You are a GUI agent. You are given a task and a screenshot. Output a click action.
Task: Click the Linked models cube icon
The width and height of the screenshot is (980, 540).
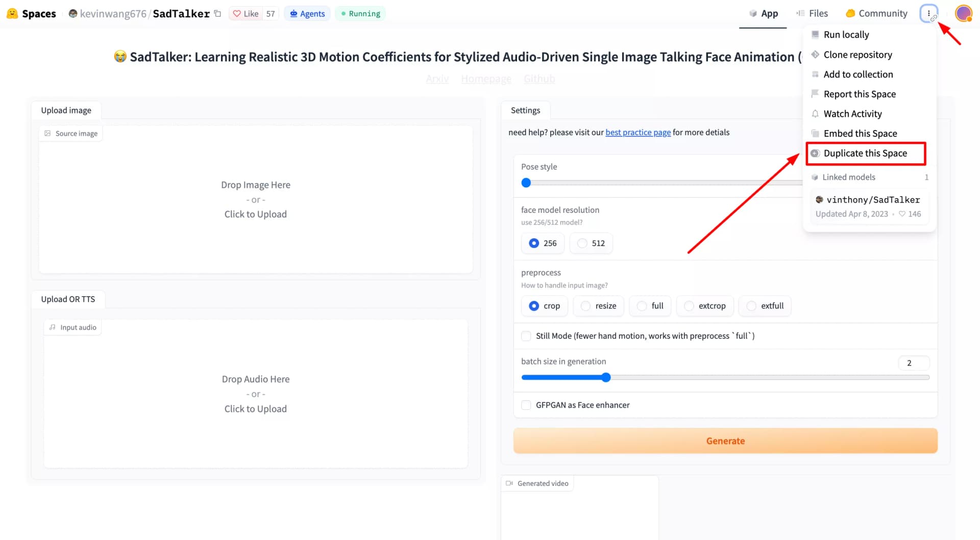[x=815, y=177]
